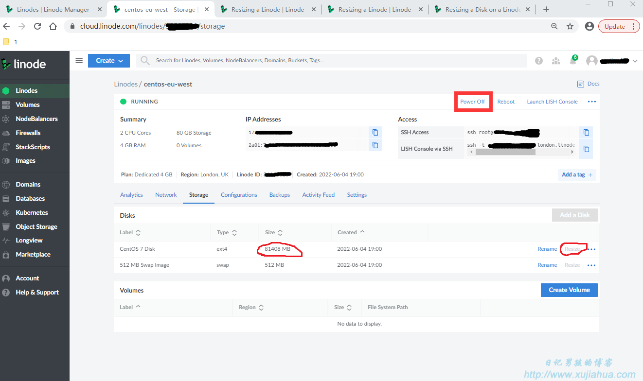The height and width of the screenshot is (381, 643).
Task: Switch to the Configurations tab
Action: pyautogui.click(x=239, y=195)
